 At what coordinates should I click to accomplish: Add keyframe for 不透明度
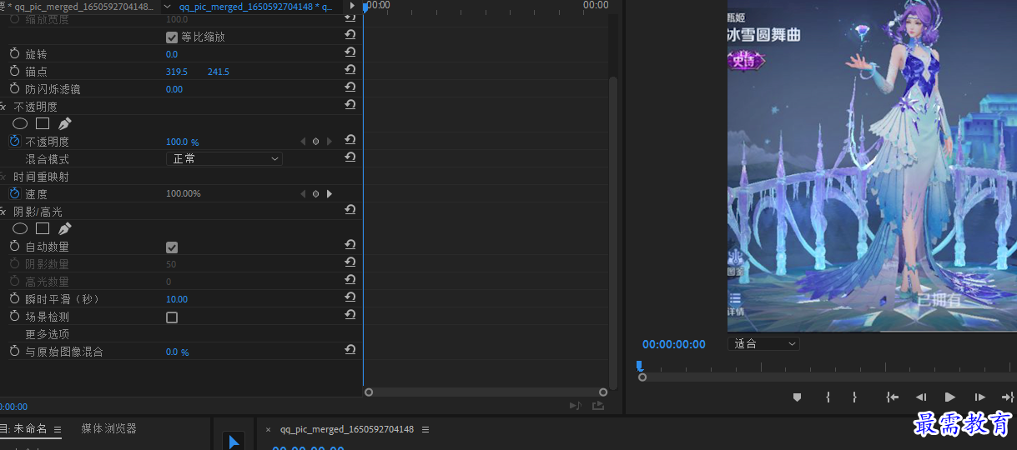(x=315, y=142)
